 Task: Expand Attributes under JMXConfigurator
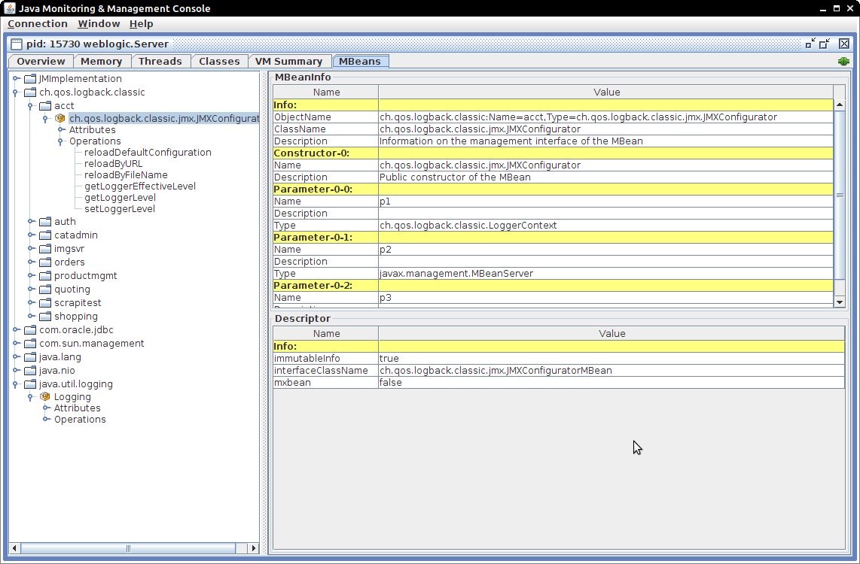(x=62, y=130)
